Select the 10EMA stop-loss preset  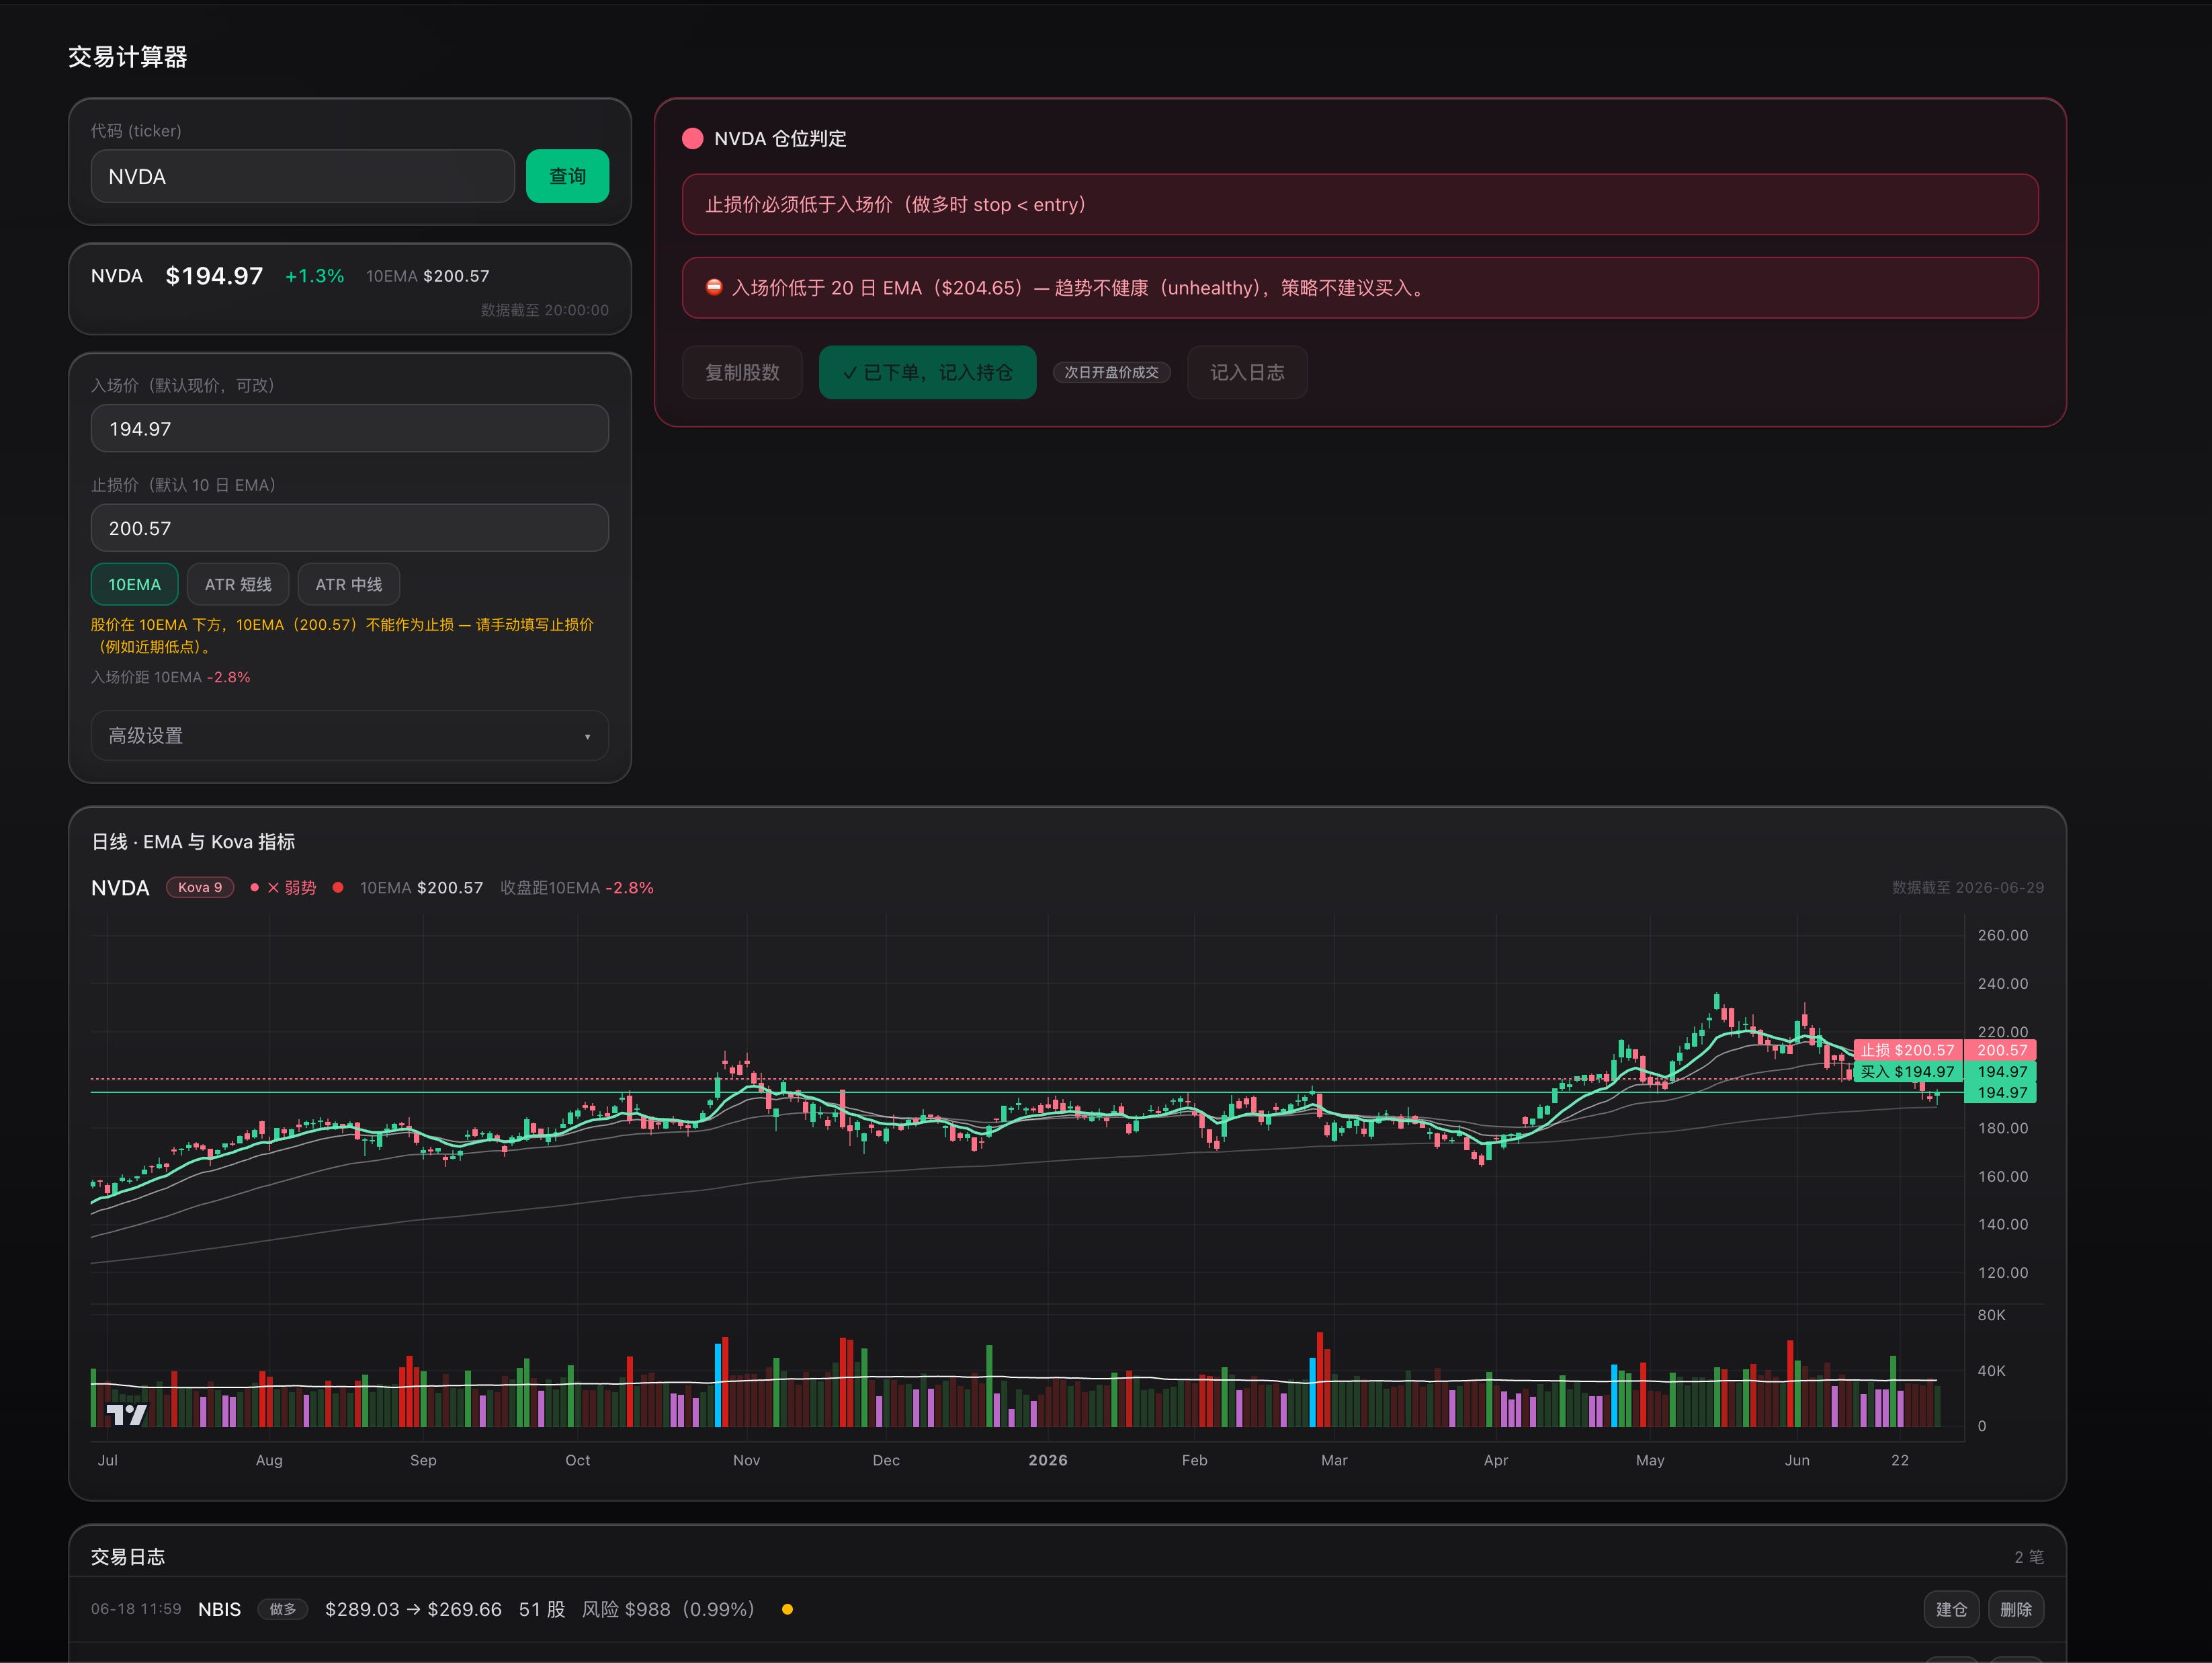point(134,584)
